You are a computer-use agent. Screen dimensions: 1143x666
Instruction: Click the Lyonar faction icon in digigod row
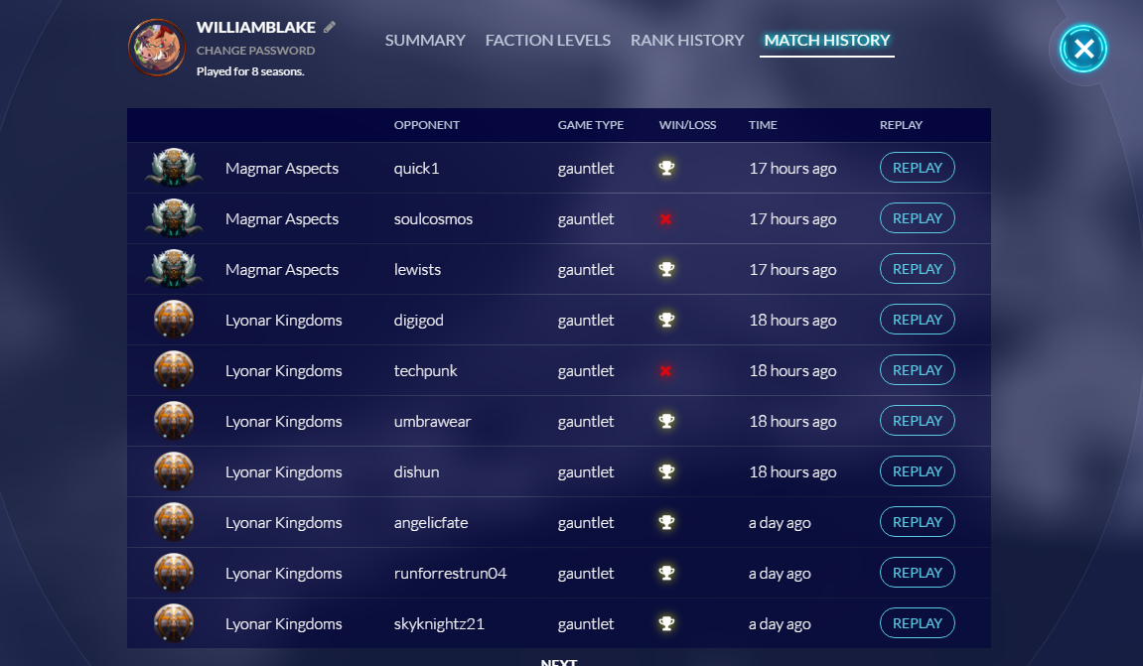(x=174, y=320)
